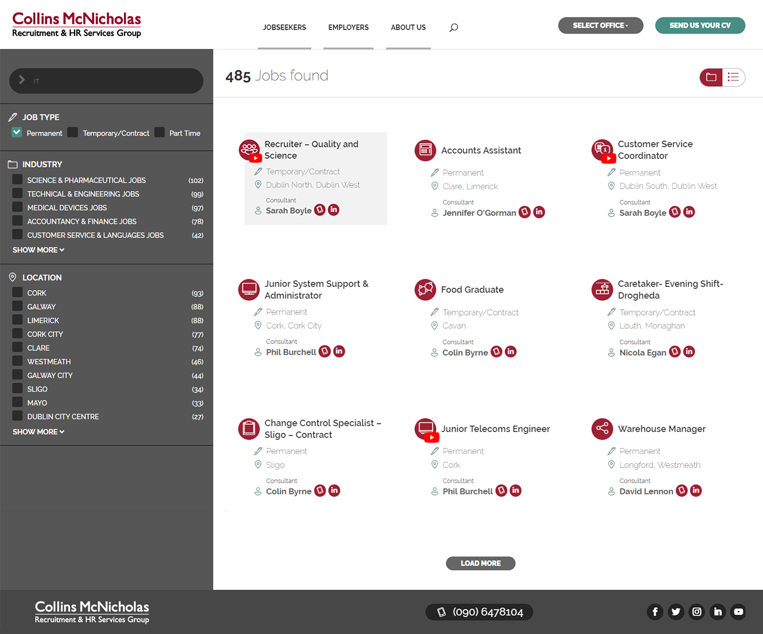The height and width of the screenshot is (634, 763).
Task: Click the Food Graduate category icon
Action: [425, 289]
